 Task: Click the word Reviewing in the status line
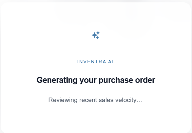[x=63, y=100]
